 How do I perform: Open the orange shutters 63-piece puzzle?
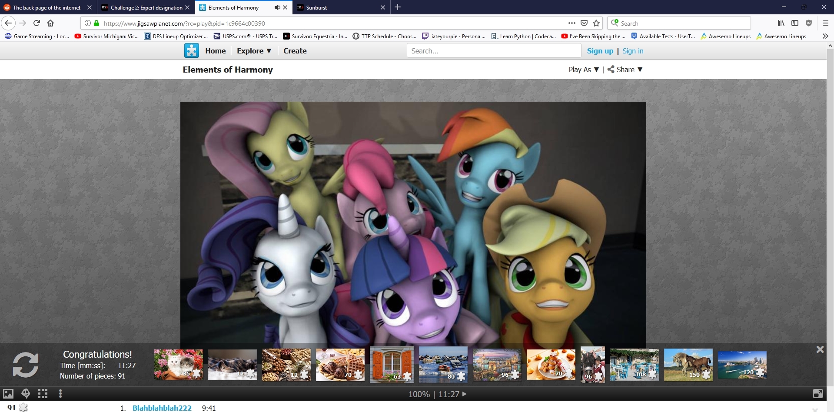392,365
